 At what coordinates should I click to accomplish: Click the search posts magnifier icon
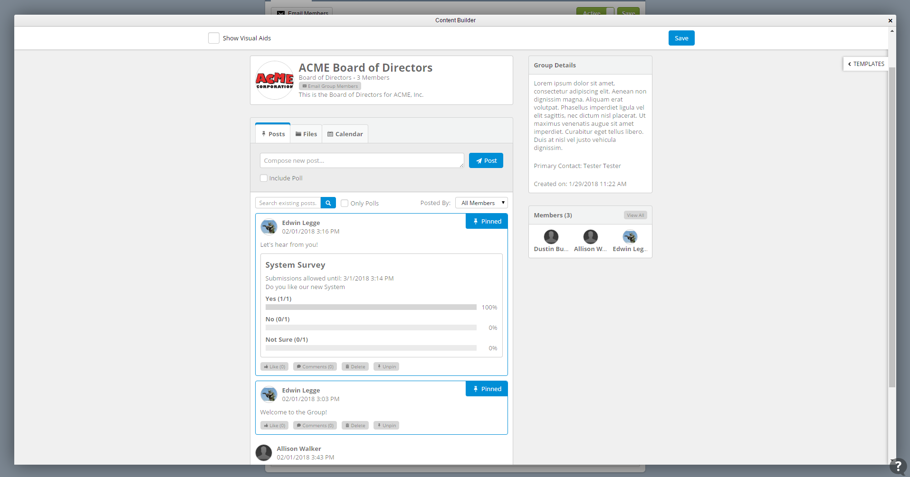coord(328,203)
